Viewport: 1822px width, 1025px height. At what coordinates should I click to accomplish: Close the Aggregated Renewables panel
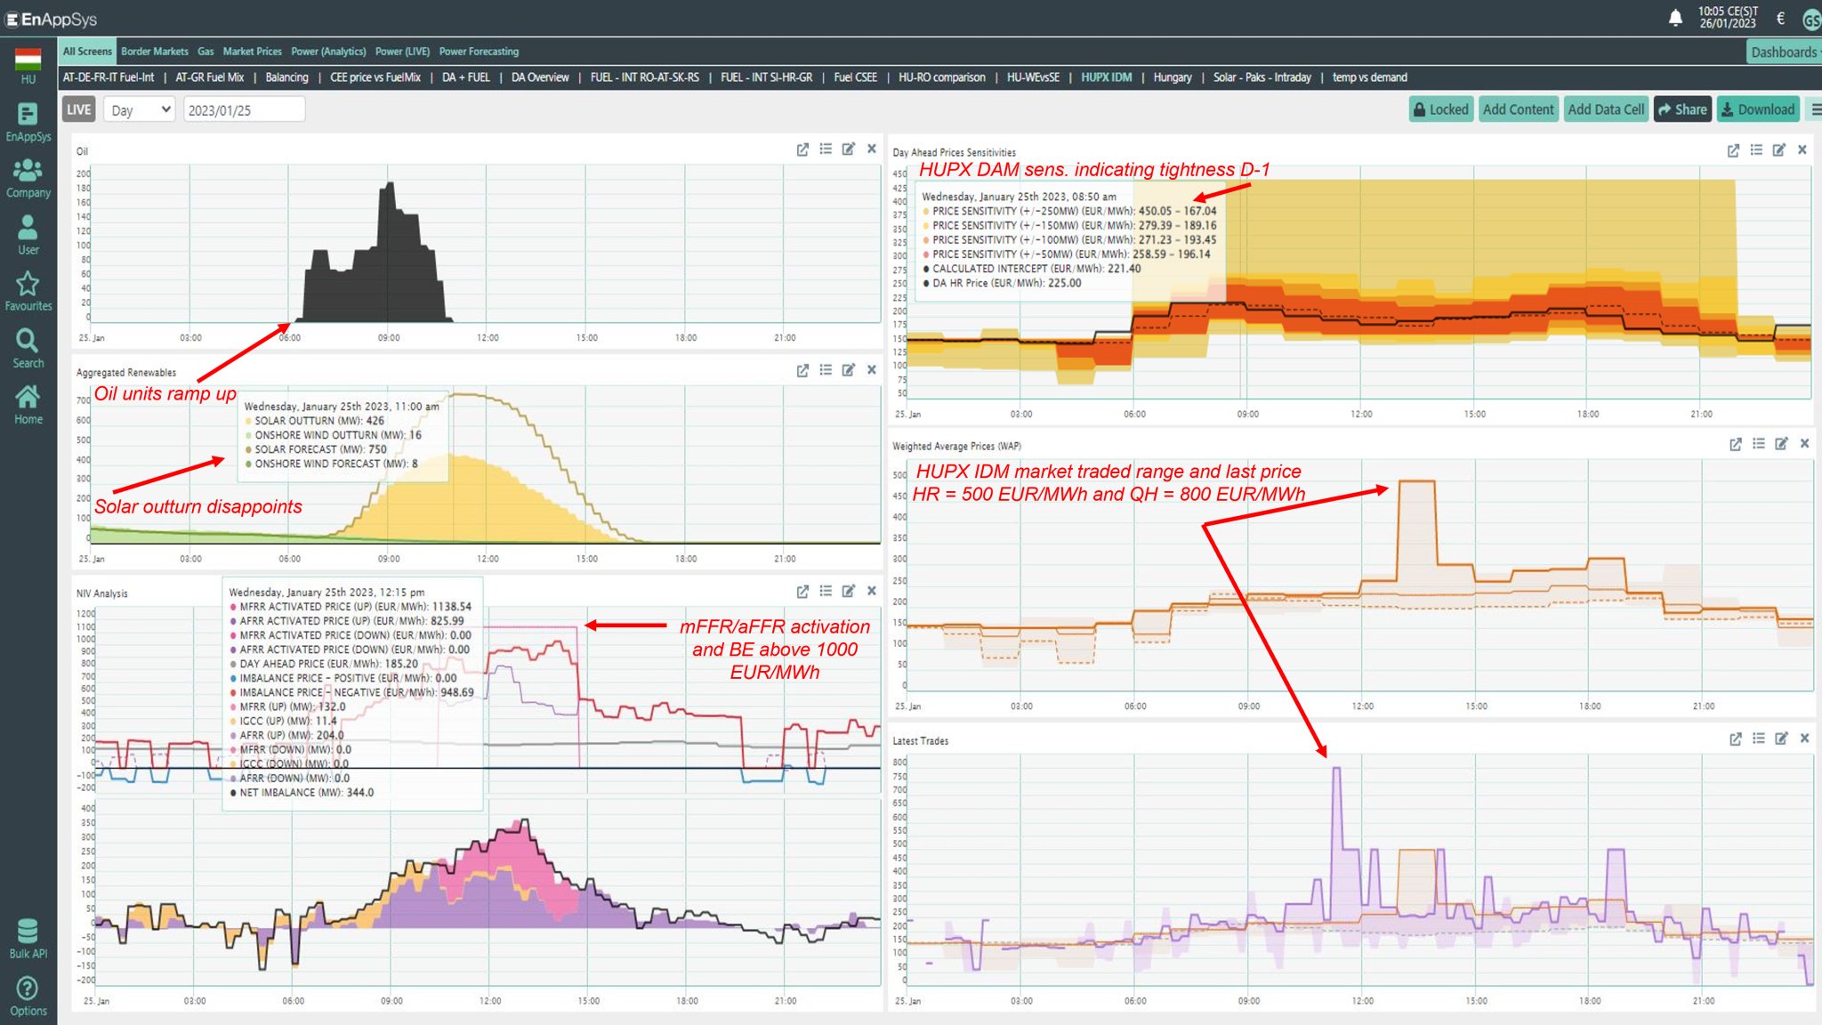pyautogui.click(x=872, y=370)
